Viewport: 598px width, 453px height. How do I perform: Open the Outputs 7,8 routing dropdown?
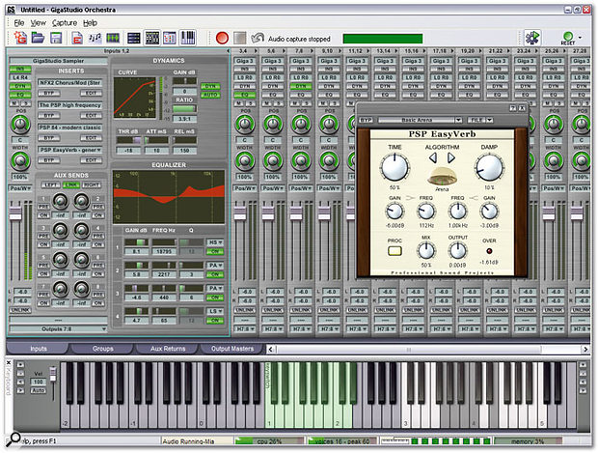coord(58,328)
